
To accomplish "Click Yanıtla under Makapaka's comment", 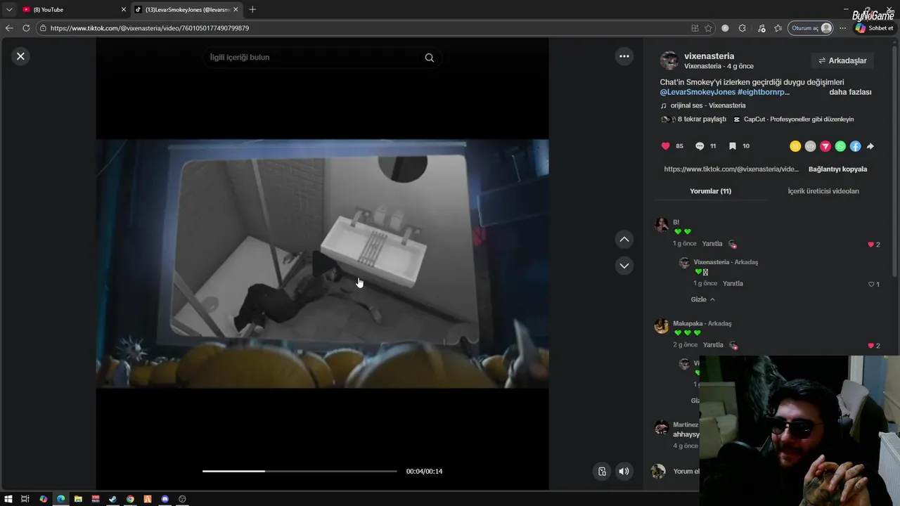I will pos(713,345).
